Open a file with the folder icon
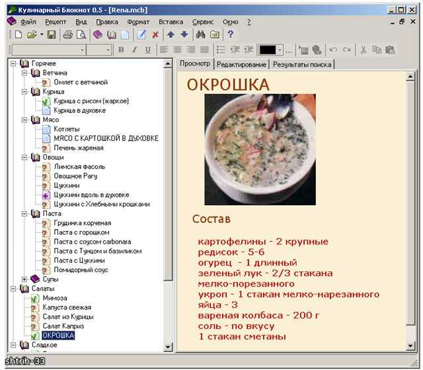The image size is (423, 370). click(32, 34)
